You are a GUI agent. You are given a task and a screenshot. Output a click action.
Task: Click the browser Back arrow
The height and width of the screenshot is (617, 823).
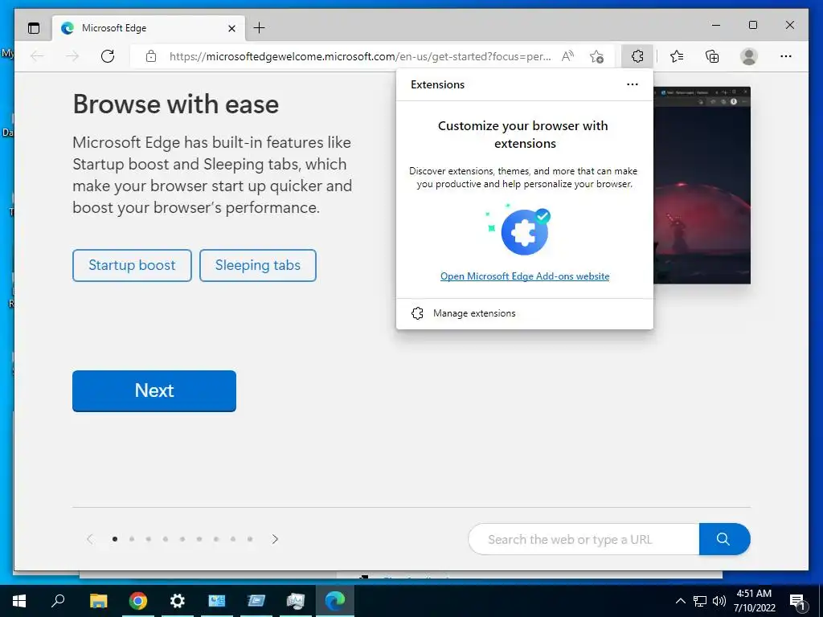[x=37, y=56]
